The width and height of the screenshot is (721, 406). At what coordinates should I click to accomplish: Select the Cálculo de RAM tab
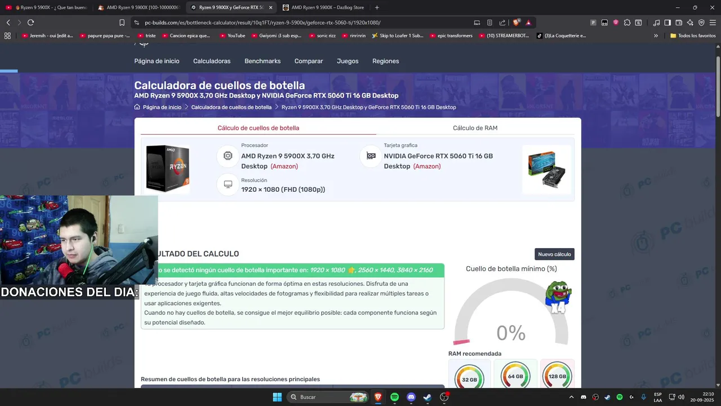(x=475, y=128)
